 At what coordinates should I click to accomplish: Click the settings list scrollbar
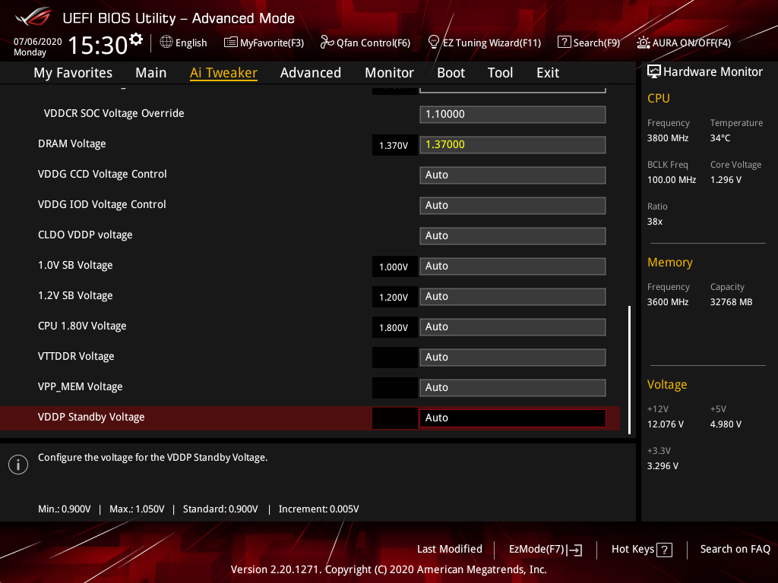tap(629, 370)
